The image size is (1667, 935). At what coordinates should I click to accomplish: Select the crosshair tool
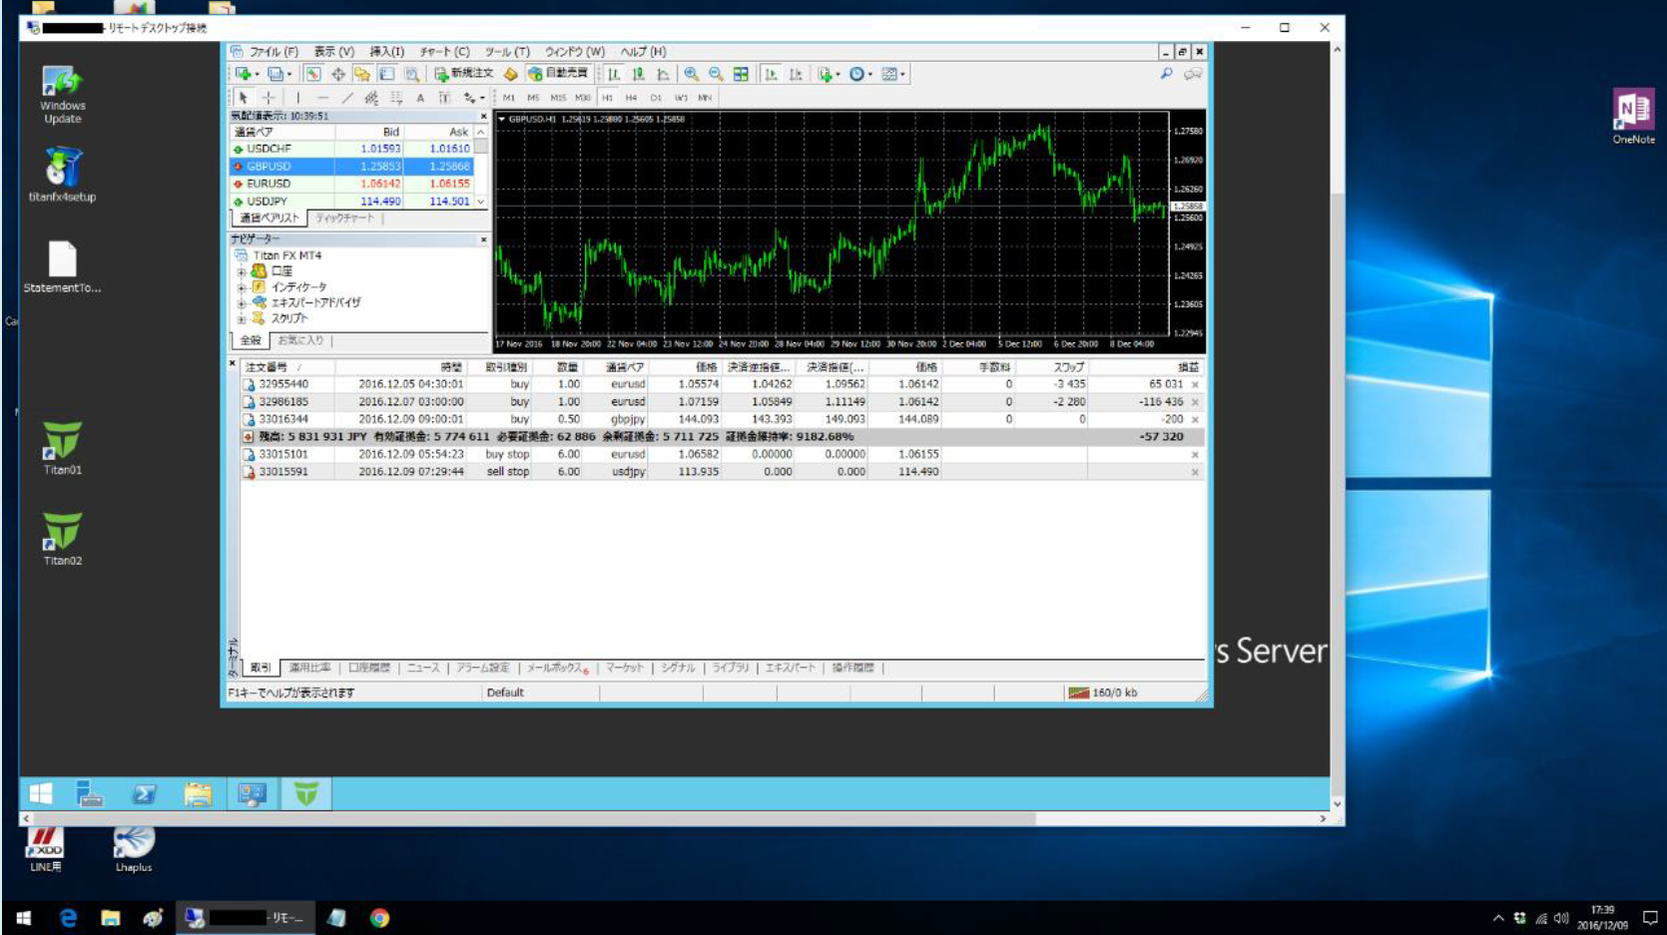(x=269, y=98)
